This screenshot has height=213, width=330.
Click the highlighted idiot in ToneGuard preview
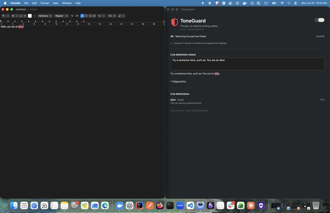[x=217, y=74]
